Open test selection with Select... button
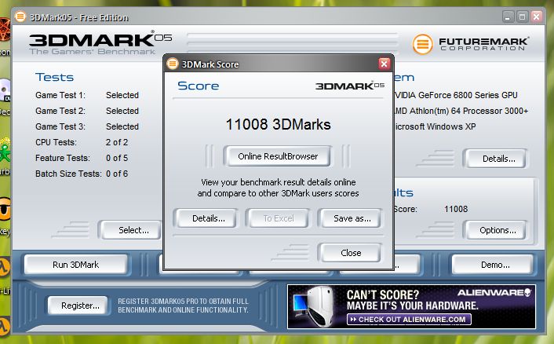The height and width of the screenshot is (344, 554). 131,230
